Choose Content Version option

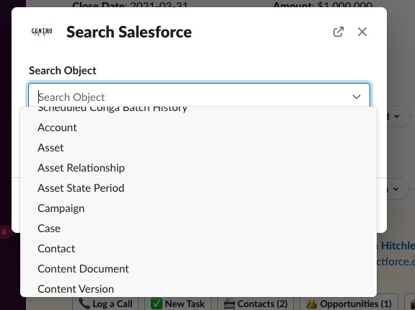(x=198, y=289)
